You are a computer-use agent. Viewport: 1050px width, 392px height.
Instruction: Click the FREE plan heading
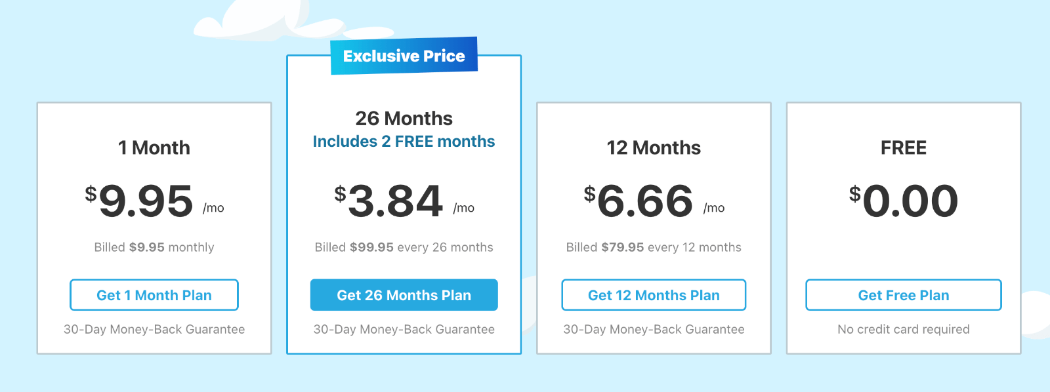click(x=904, y=147)
